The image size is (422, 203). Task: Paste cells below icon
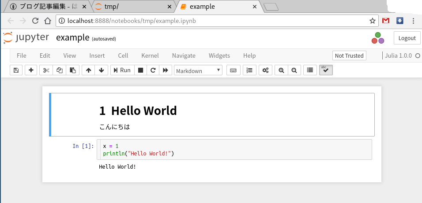click(x=73, y=70)
